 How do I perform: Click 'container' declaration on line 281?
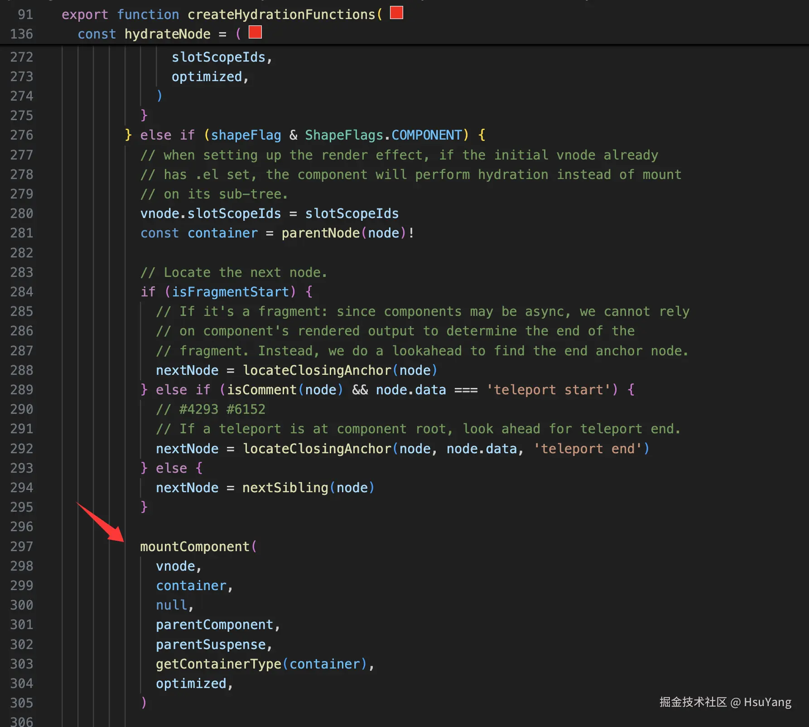pyautogui.click(x=222, y=233)
